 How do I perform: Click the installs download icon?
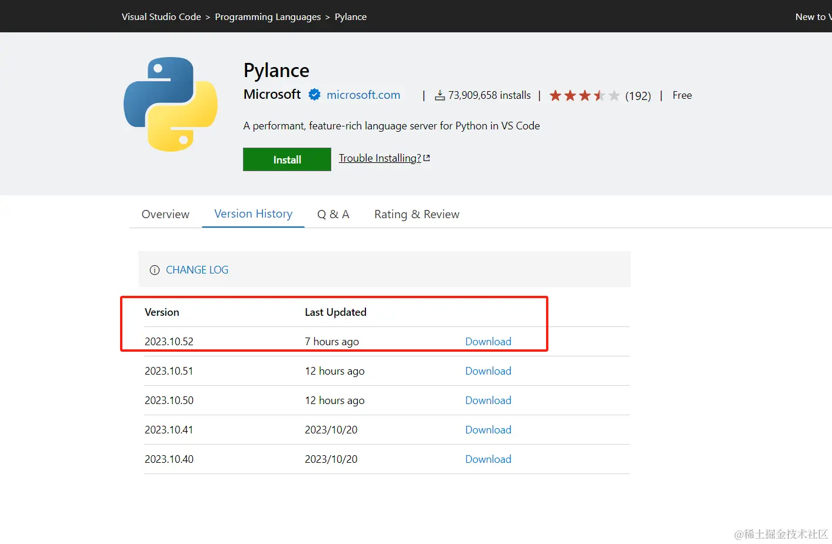[x=440, y=95]
